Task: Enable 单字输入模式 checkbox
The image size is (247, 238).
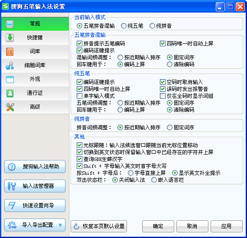Action: pos(79,96)
